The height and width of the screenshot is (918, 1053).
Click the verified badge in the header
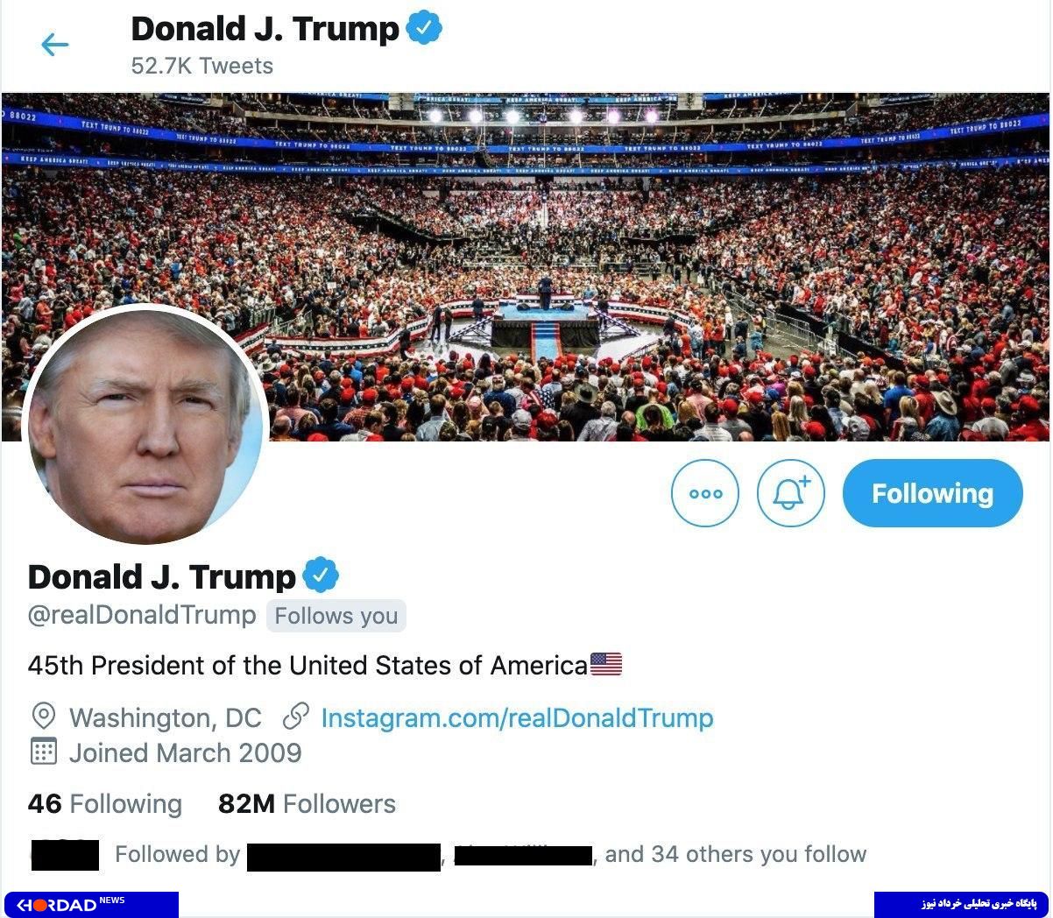point(425,29)
